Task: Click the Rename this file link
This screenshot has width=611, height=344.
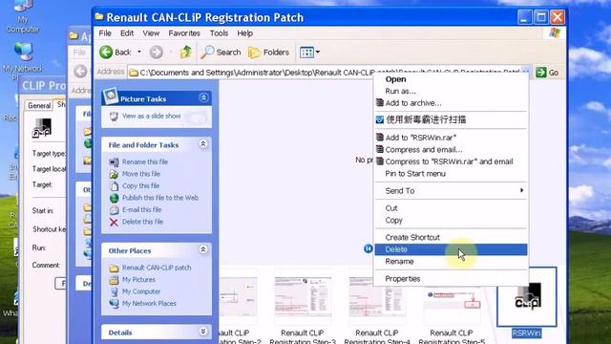Action: pos(145,161)
